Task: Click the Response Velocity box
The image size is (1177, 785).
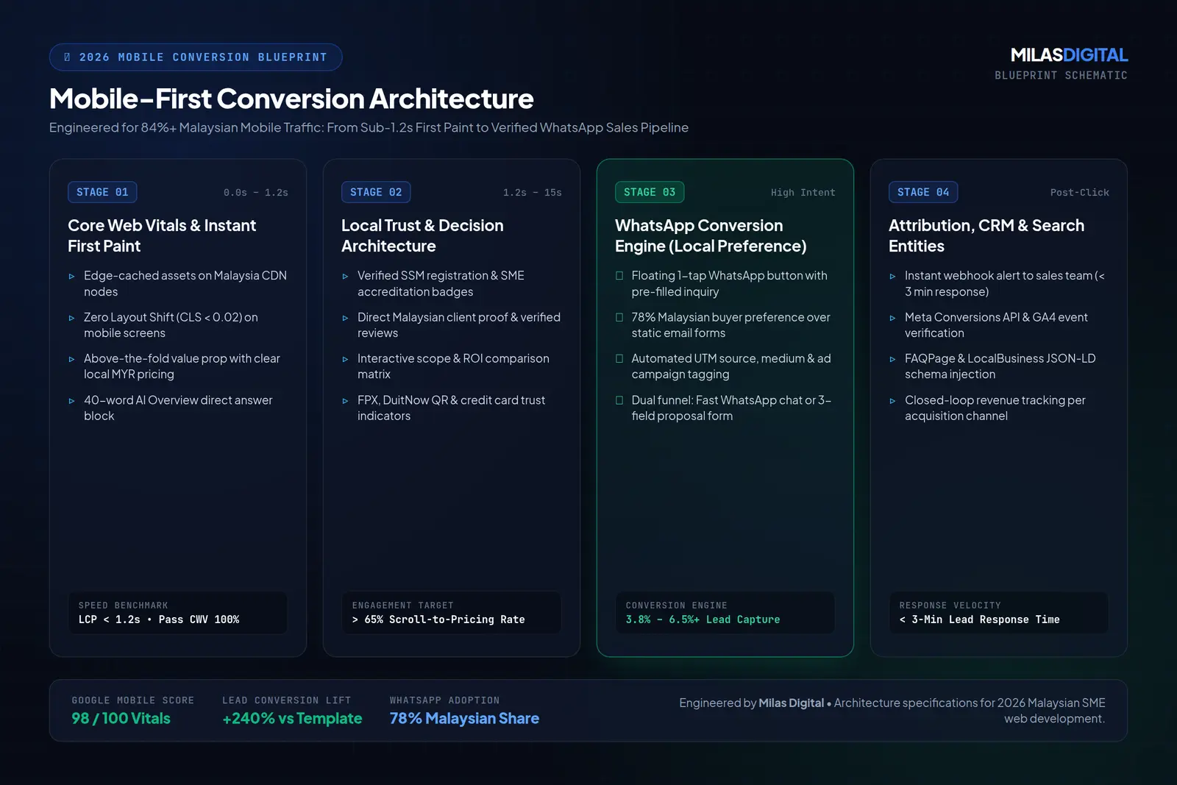Action: click(998, 613)
